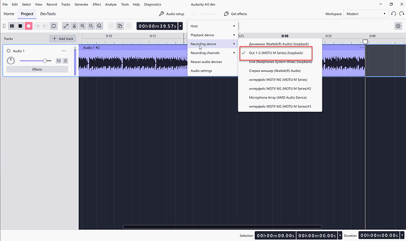Open the Workspace Modern dropdown

point(366,14)
